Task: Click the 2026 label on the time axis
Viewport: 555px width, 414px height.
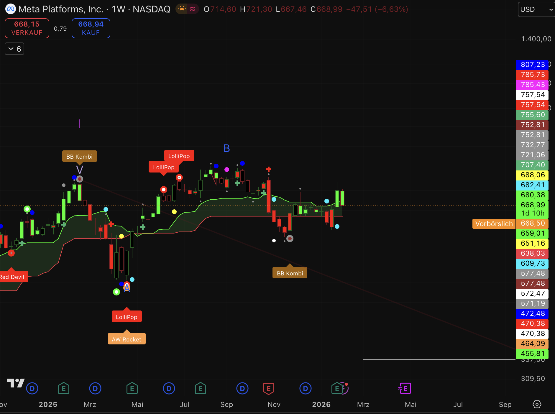Action: coord(321,404)
